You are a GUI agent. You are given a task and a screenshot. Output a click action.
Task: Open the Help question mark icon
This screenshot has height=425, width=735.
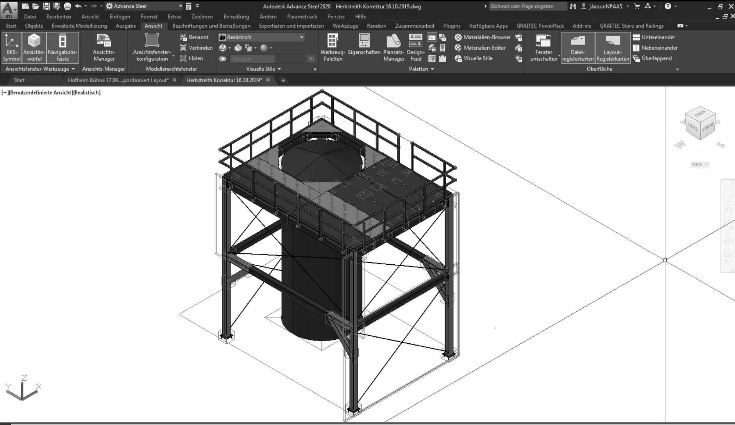pos(668,6)
